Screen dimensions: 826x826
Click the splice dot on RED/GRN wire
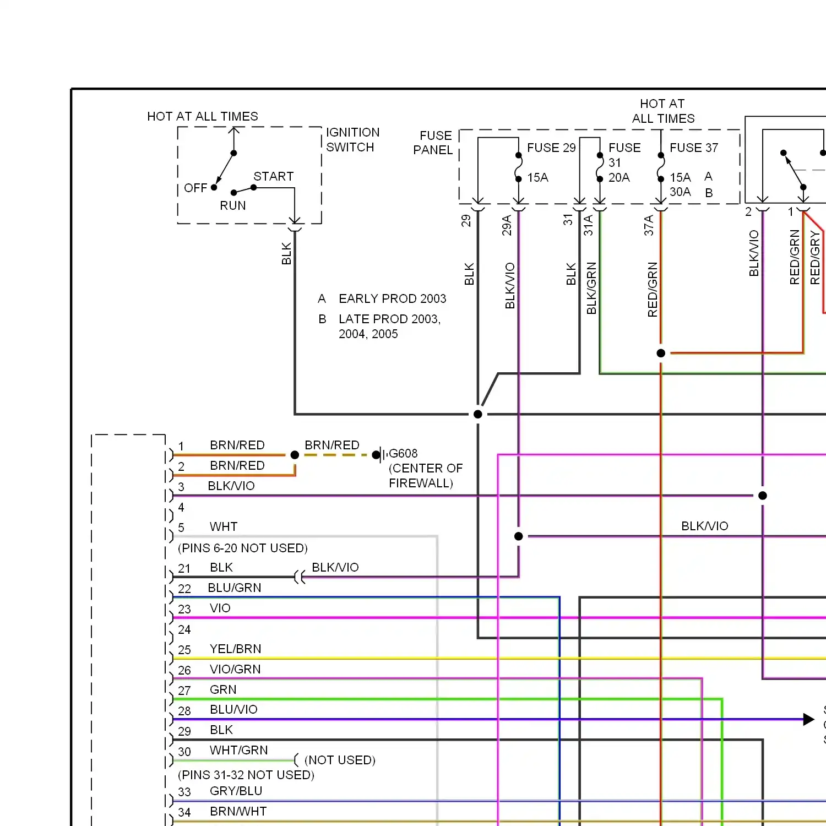point(661,353)
